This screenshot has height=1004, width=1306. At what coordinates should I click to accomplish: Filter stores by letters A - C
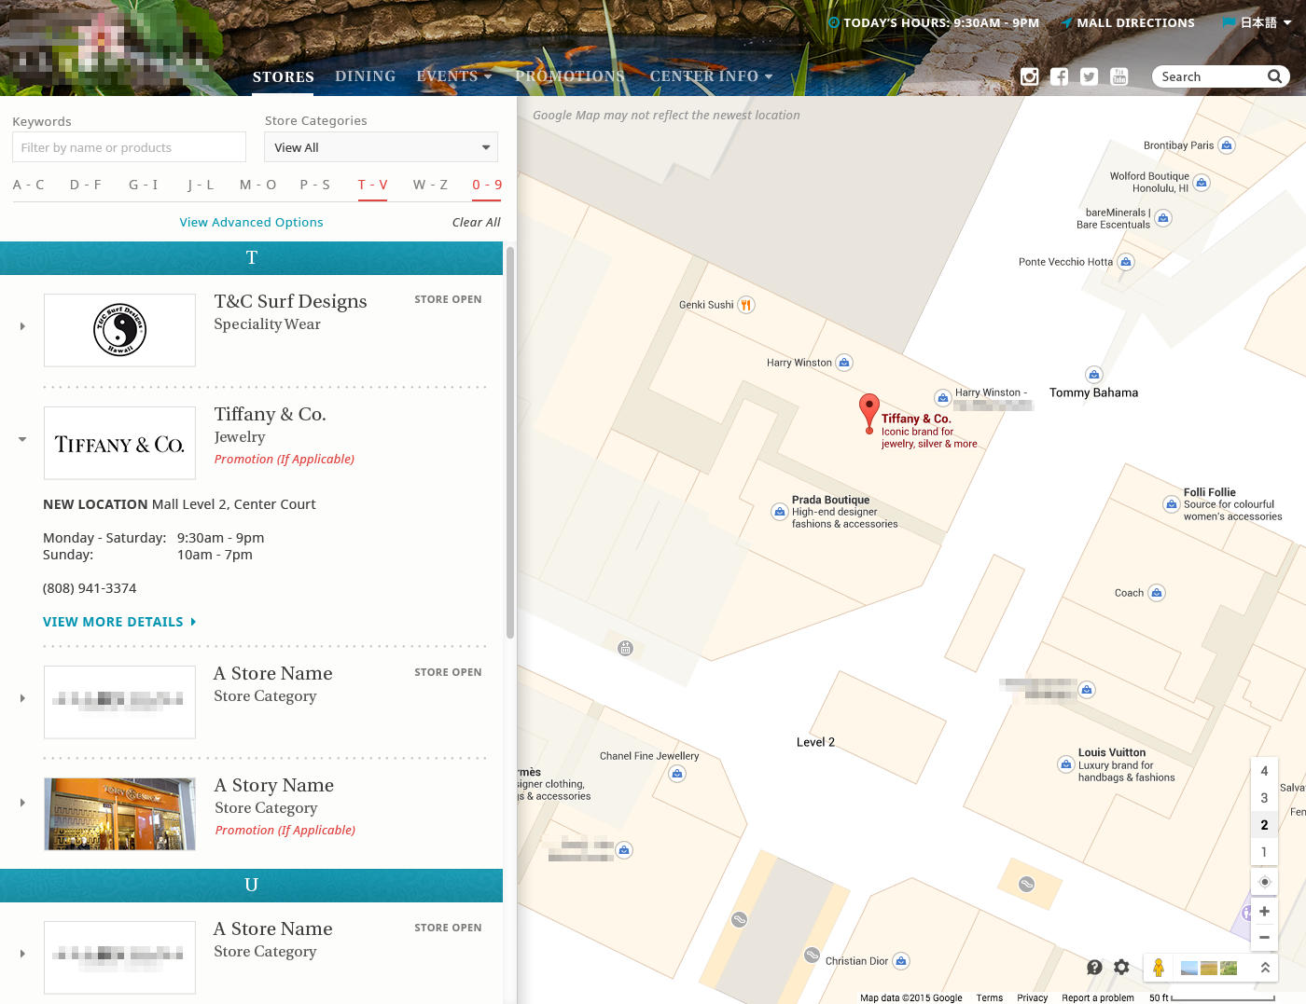coord(29,185)
